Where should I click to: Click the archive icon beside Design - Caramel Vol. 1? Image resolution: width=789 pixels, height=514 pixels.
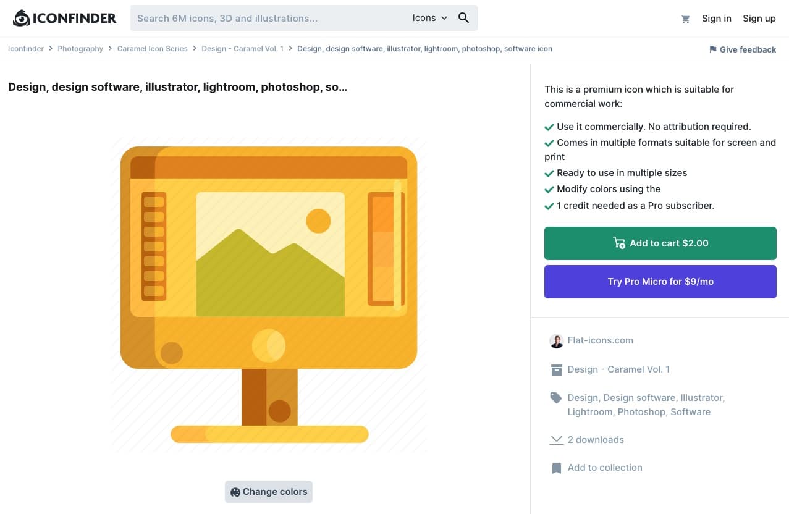click(x=556, y=369)
